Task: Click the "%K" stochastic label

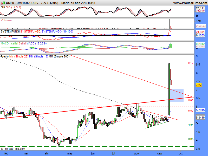Action: click(3, 7)
